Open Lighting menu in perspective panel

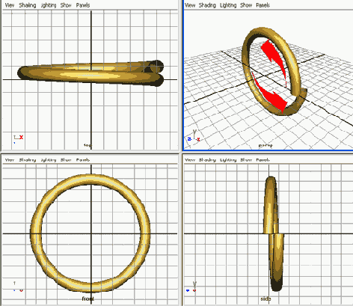click(228, 5)
